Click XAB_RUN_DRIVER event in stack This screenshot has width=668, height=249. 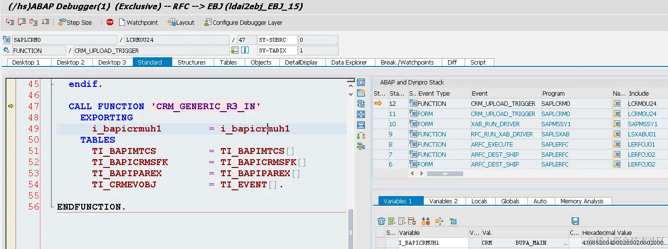[495, 124]
